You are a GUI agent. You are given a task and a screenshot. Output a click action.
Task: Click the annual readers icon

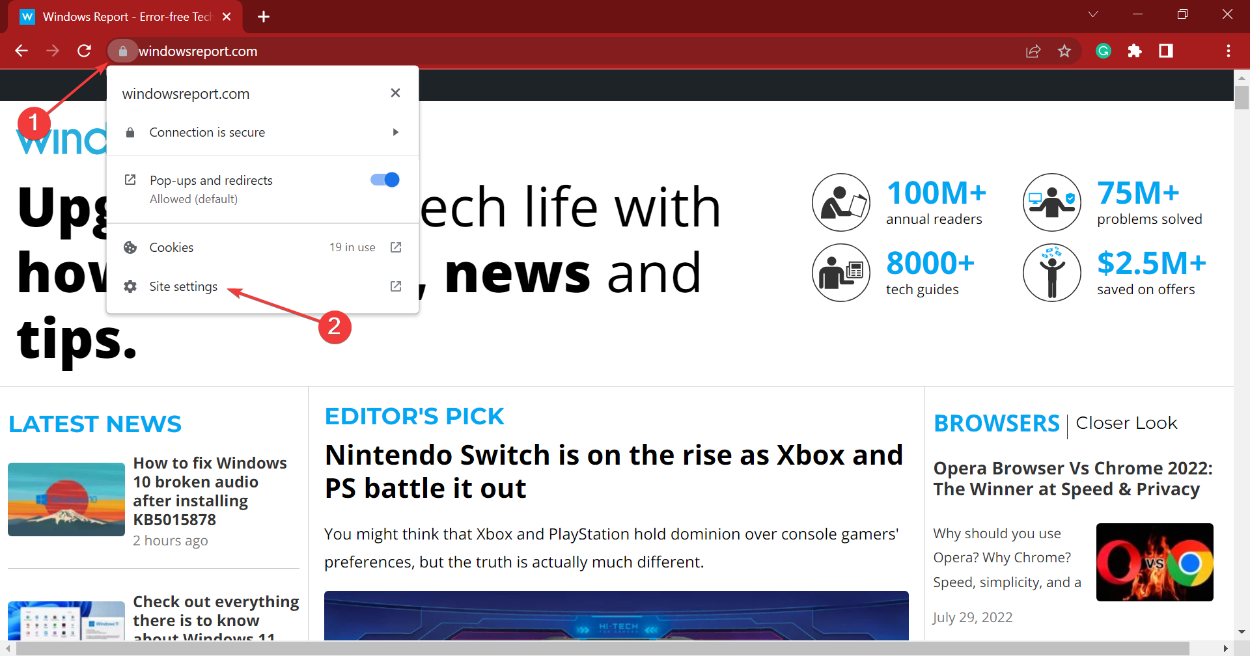pos(841,202)
